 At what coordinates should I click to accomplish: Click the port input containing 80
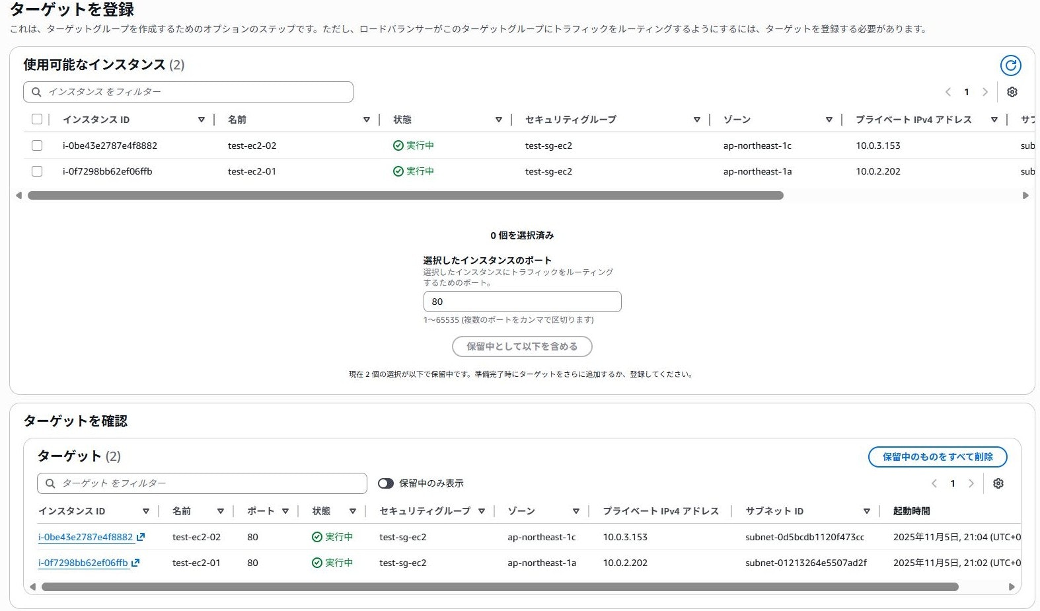[522, 302]
